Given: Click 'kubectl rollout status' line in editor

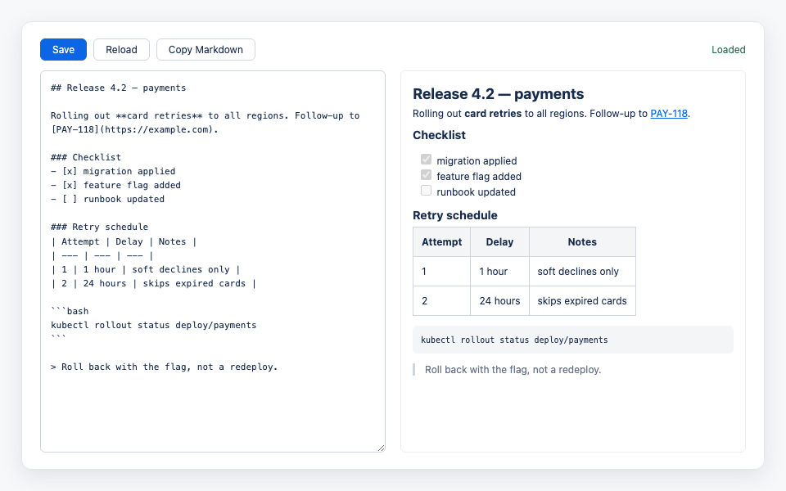Looking at the screenshot, I should click(x=153, y=325).
